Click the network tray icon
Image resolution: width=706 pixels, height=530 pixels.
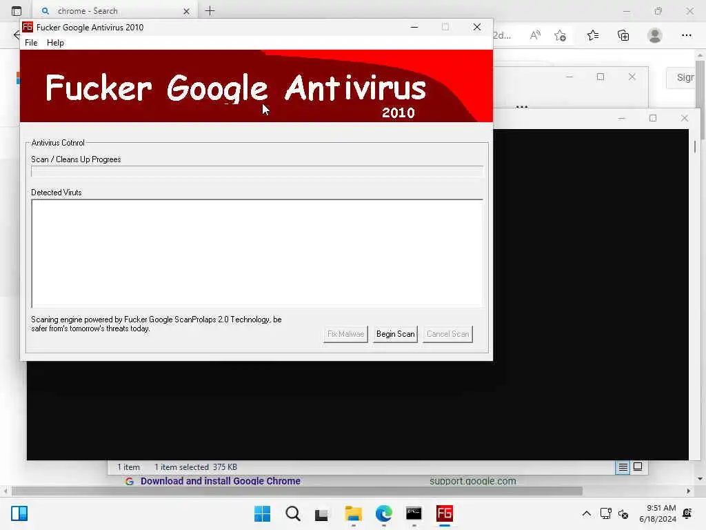(x=605, y=513)
